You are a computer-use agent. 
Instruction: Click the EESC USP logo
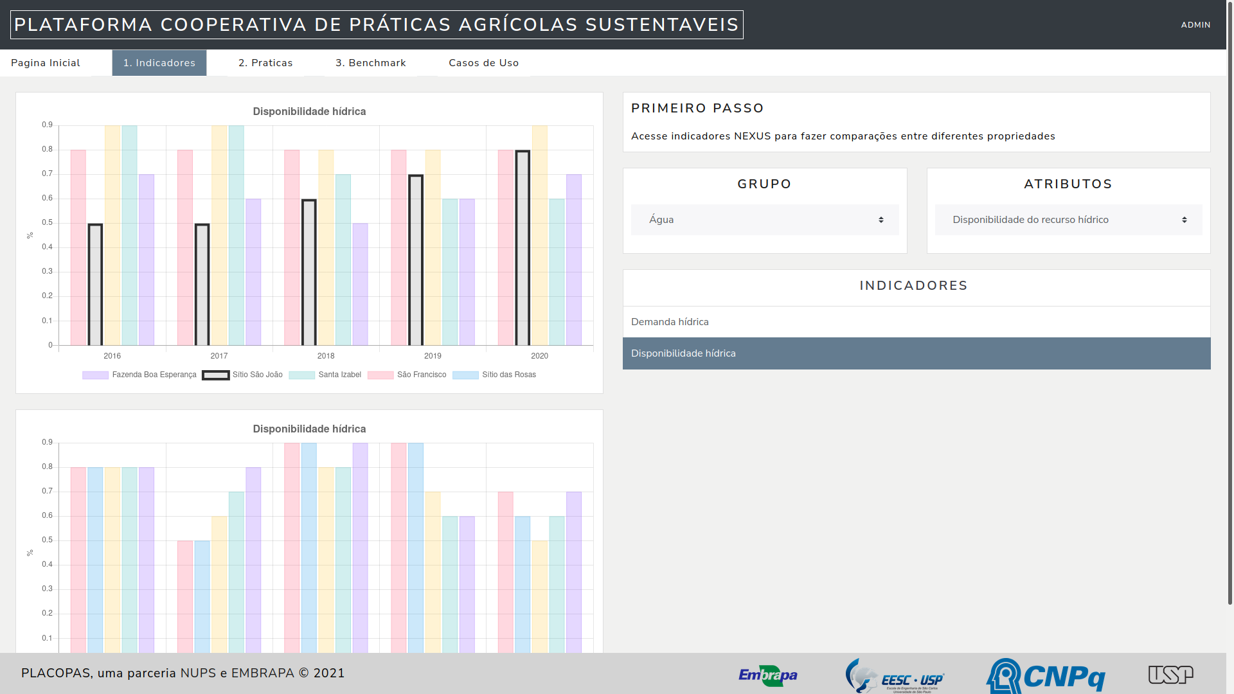click(895, 676)
